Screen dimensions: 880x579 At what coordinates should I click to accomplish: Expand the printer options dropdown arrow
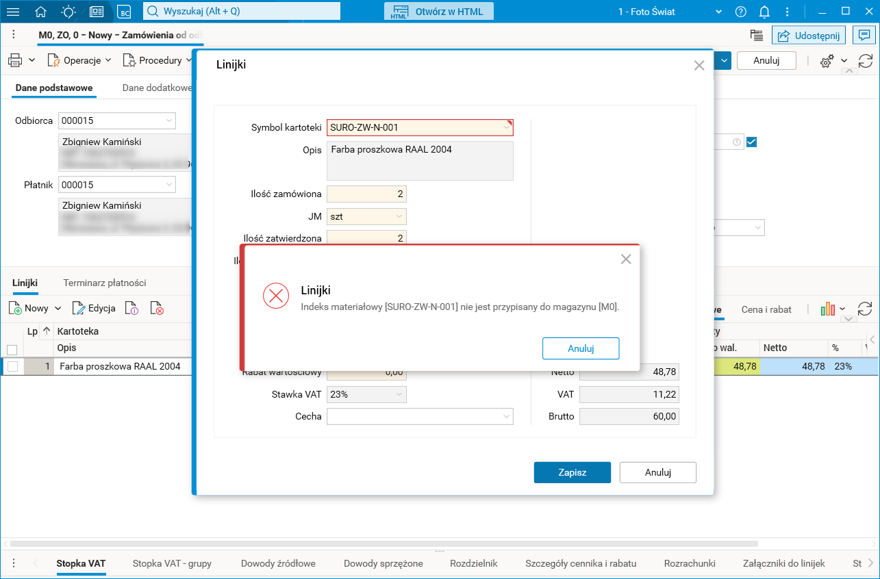point(32,60)
